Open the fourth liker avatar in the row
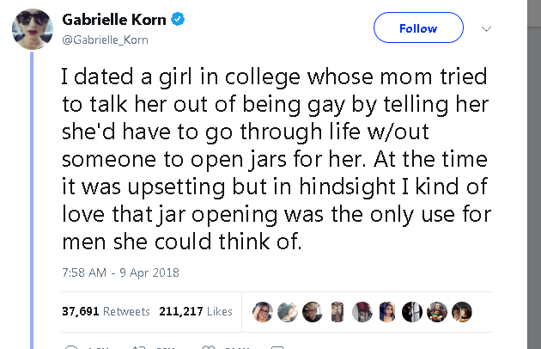Screen dimensions: 541x349 [337, 311]
